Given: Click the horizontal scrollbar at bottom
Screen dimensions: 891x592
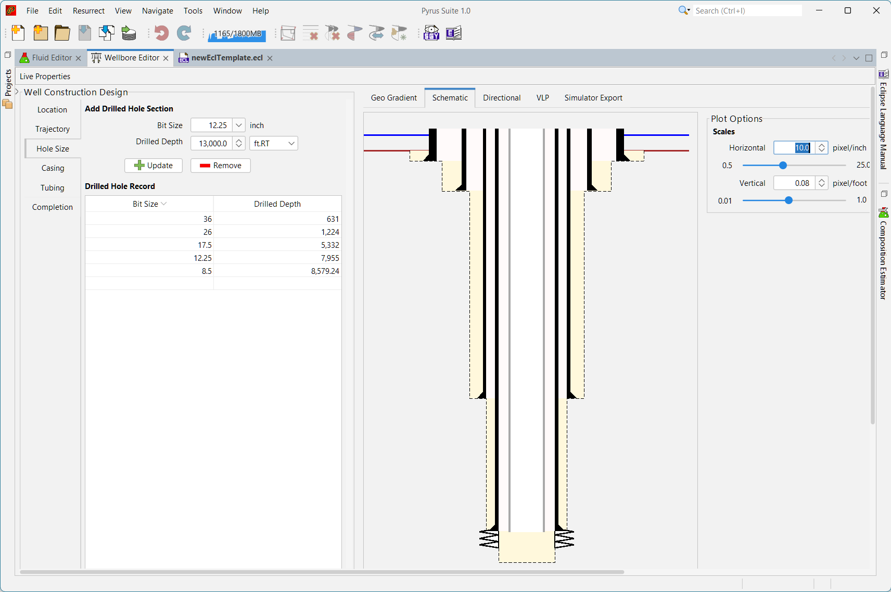Looking at the screenshot, I should tap(322, 572).
